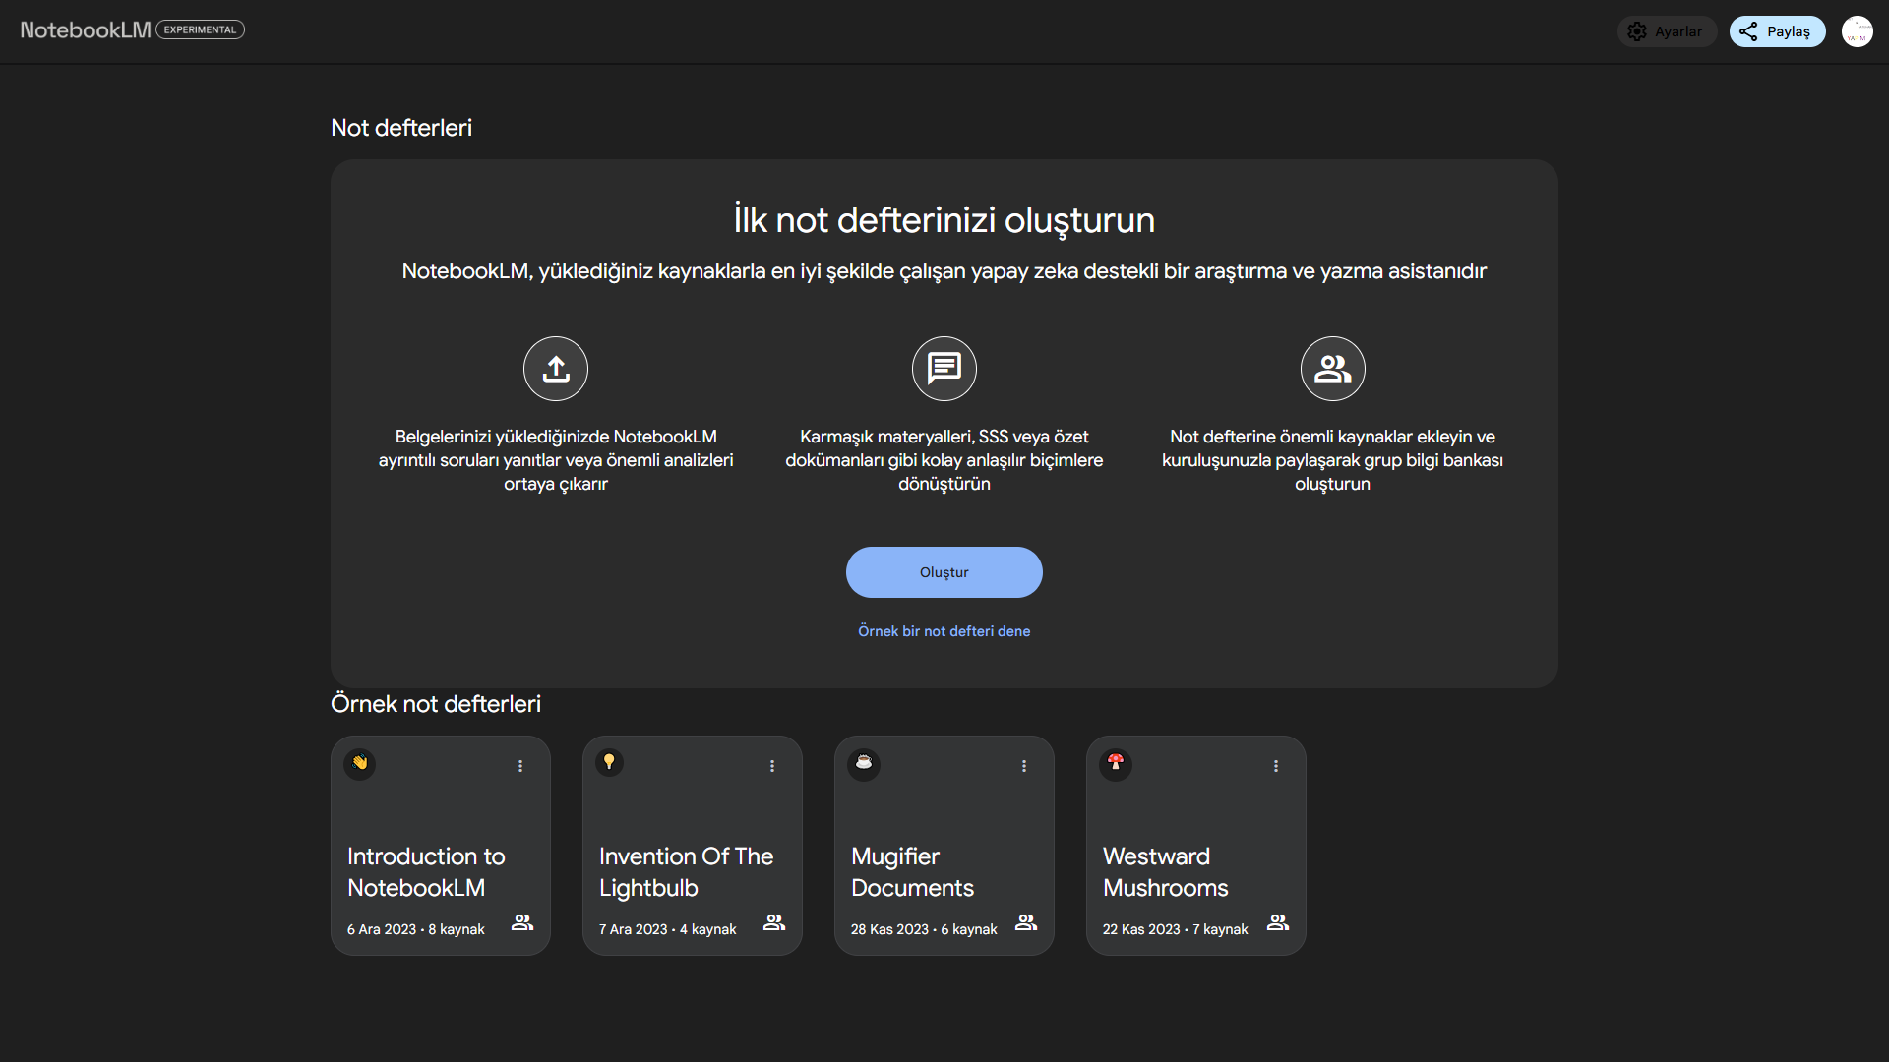Click shared people icon on Westward Mushrooms card
1889x1062 pixels.
1278,922
